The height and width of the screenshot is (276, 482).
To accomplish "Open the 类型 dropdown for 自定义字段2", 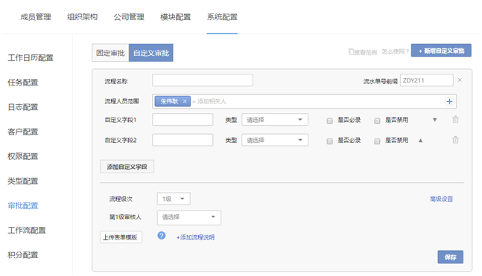I will point(275,140).
